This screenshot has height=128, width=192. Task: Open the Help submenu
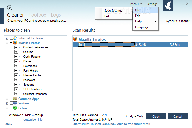145,21
